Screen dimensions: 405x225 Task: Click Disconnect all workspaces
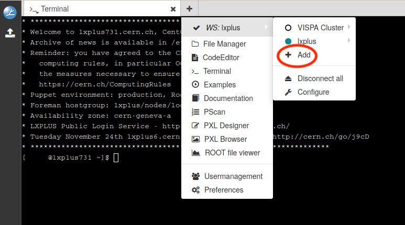pyautogui.click(x=320, y=78)
